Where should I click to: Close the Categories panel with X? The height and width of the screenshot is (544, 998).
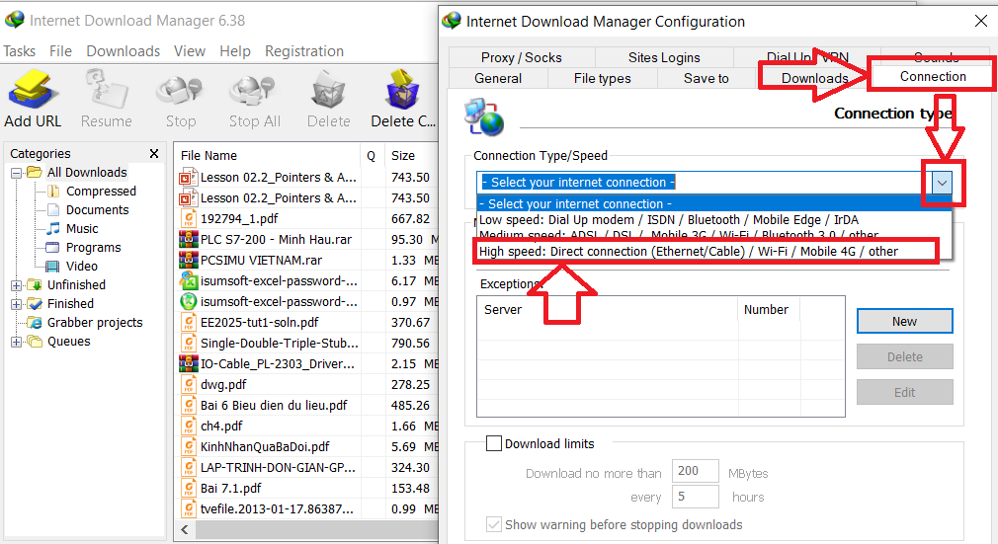pyautogui.click(x=154, y=153)
